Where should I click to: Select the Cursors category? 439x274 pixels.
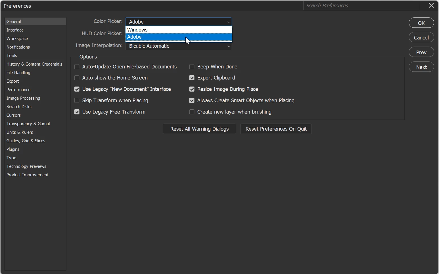tap(35, 115)
